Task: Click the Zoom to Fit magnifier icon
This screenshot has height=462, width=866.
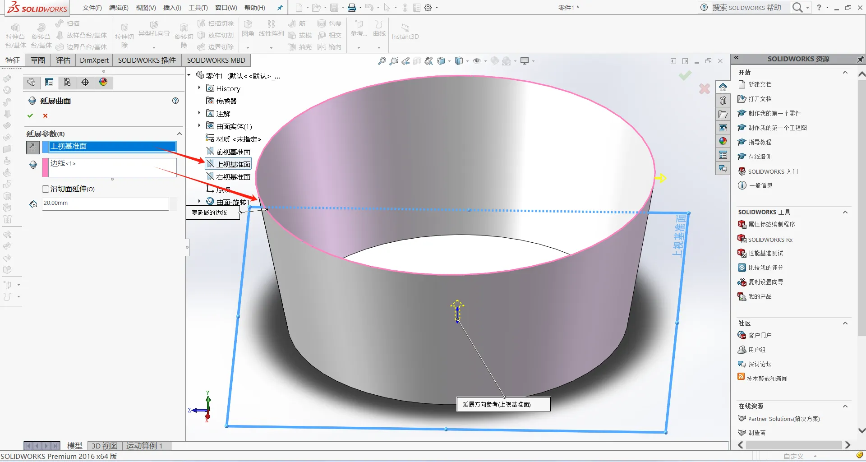Action: coord(382,61)
